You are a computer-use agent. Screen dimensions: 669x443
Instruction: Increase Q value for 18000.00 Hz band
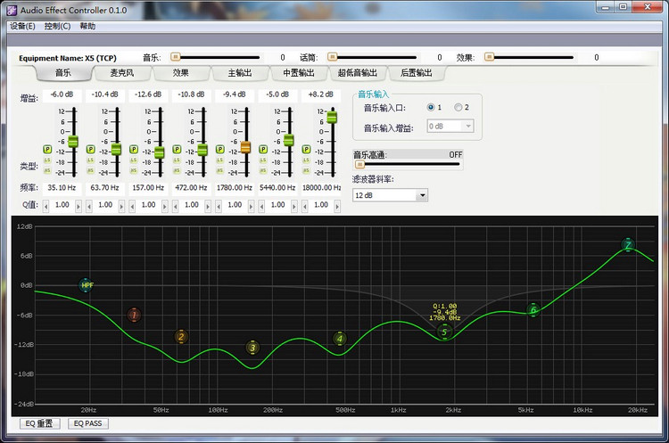point(337,207)
